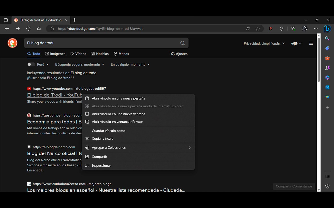The image size is (334, 208).
Task: Open the megaphone announcements dropdown
Action: 296,43
